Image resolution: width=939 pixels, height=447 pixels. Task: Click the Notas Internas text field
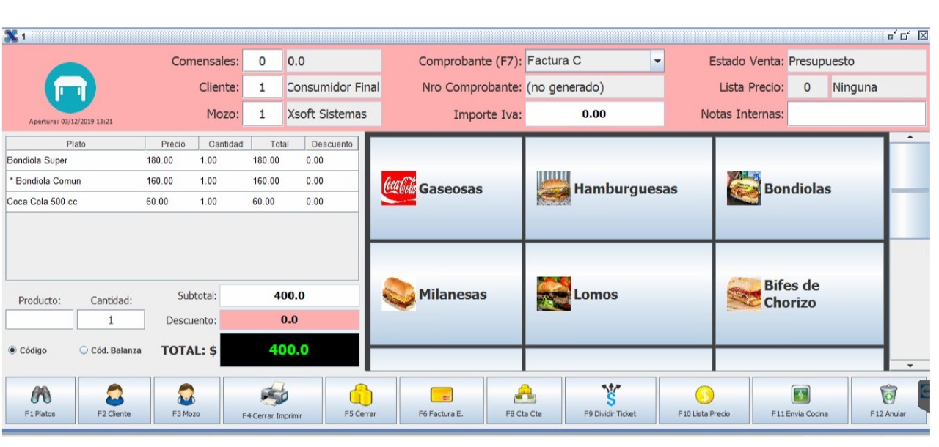coord(856,114)
